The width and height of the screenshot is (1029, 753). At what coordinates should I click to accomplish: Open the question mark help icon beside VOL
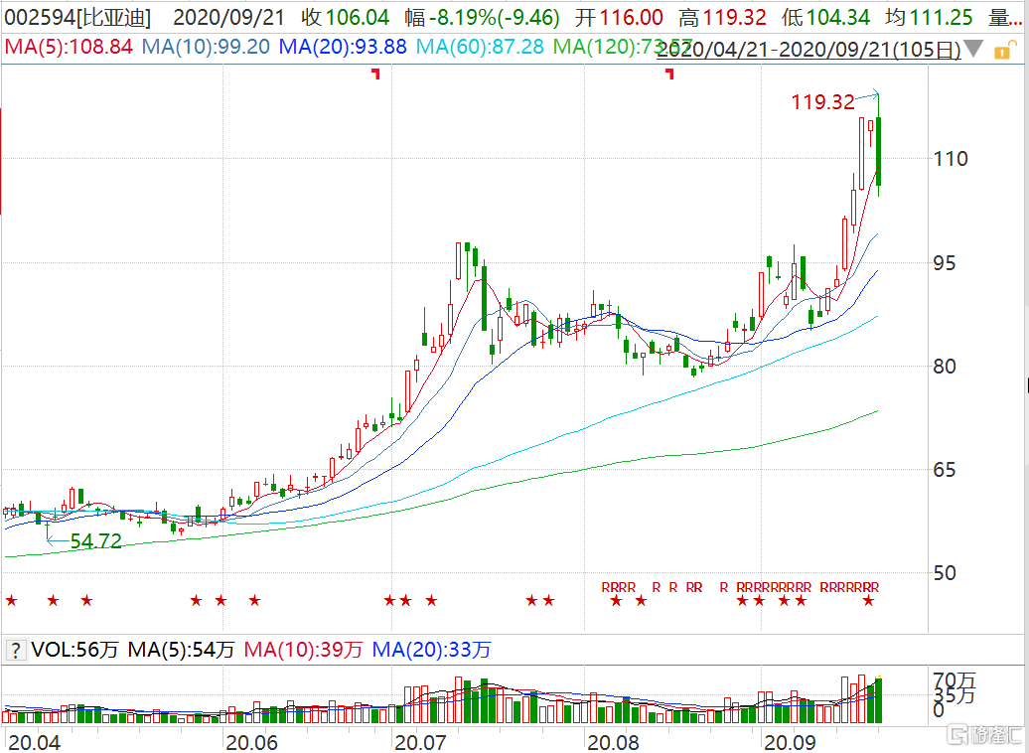[15, 651]
